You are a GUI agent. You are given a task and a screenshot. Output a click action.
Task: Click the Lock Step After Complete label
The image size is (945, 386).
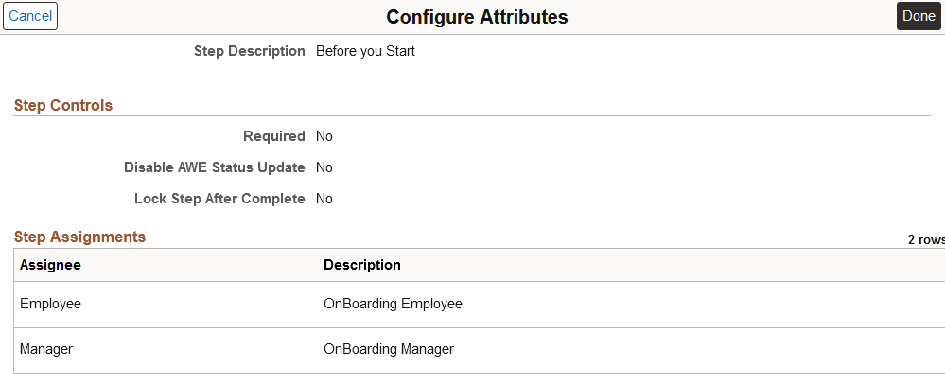tap(219, 199)
